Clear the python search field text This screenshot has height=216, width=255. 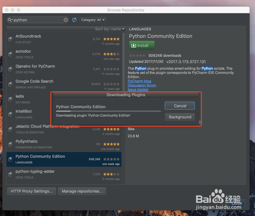[x=66, y=20]
